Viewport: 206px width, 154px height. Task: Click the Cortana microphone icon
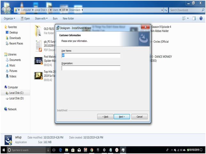coord(48,150)
